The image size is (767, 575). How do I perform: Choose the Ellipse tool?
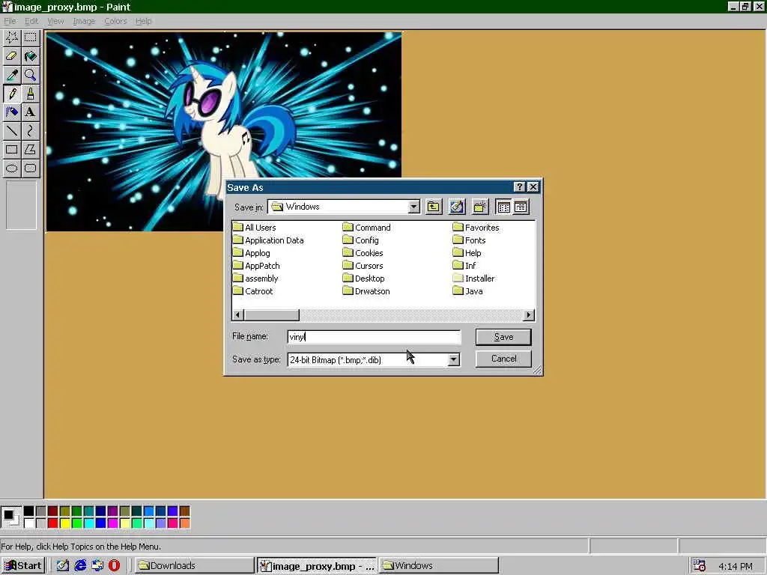(12, 168)
